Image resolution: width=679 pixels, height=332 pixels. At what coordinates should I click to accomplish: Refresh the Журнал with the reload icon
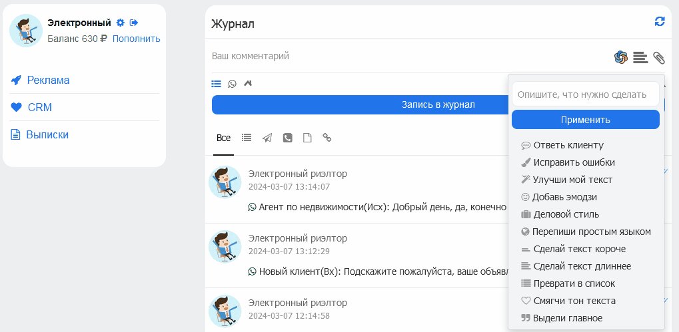click(x=660, y=21)
